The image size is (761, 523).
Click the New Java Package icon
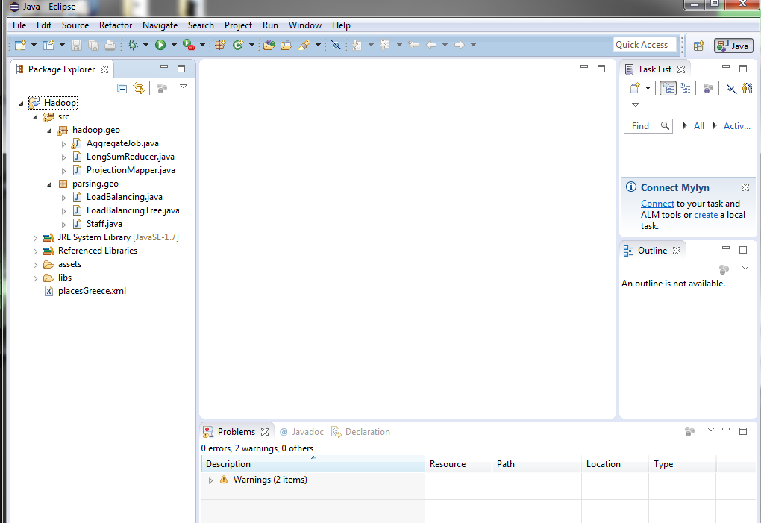(220, 45)
